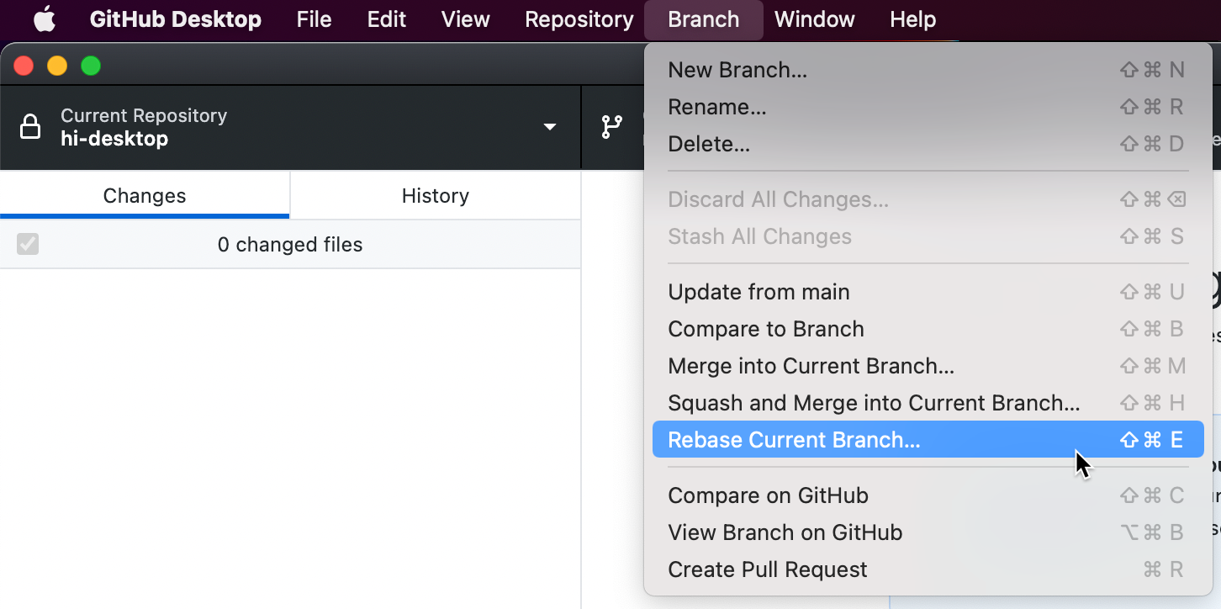Click the current branch icon

point(611,126)
